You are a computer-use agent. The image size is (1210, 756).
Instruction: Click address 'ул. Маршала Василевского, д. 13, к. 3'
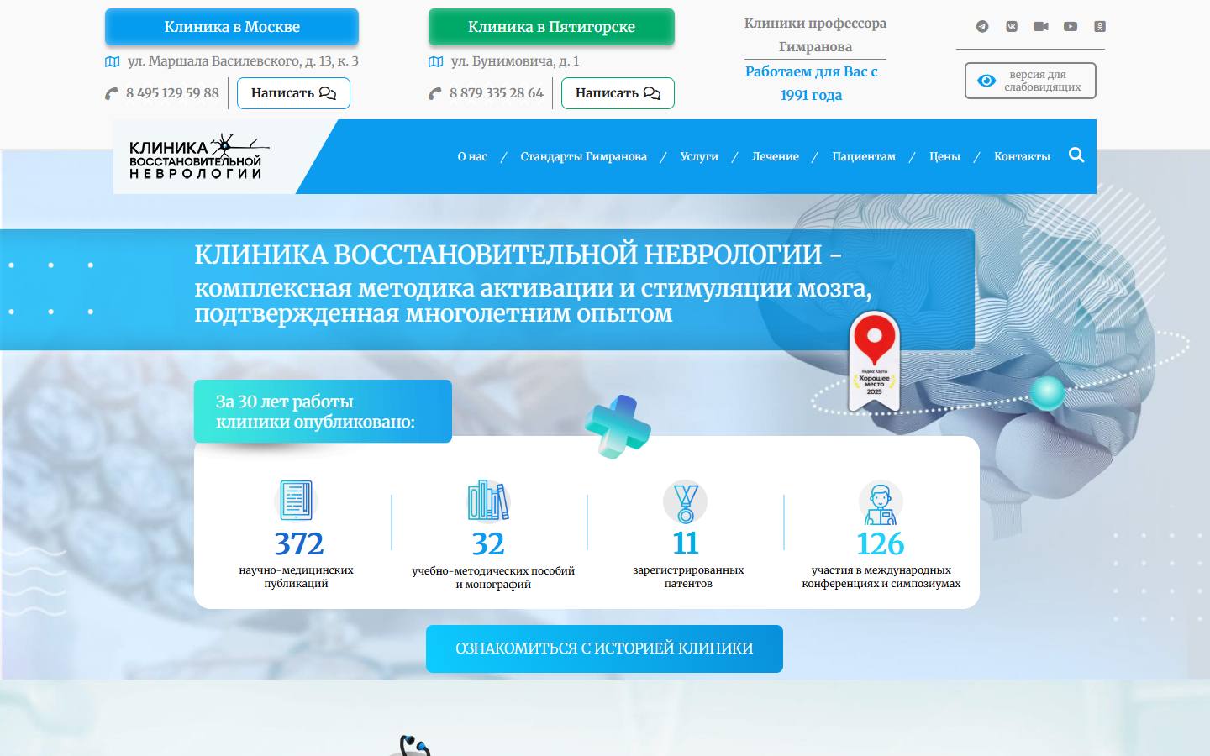click(243, 61)
